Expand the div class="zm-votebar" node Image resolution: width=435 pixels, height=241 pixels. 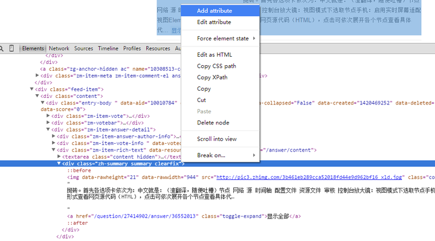pyautogui.click(x=48, y=122)
